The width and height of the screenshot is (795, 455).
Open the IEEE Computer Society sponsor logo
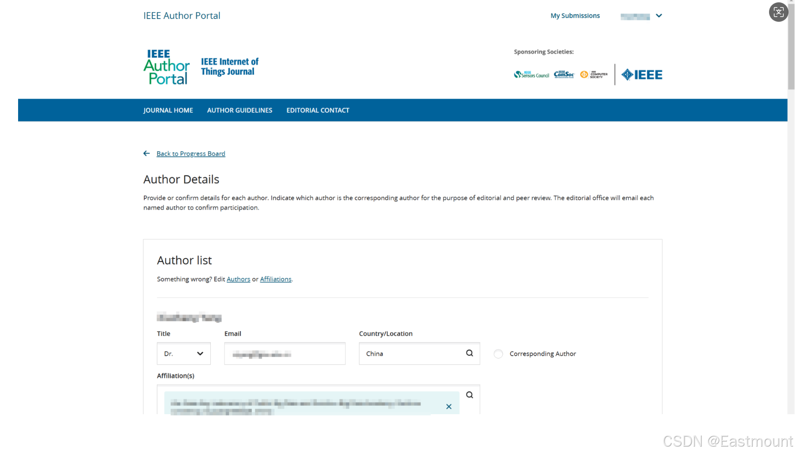(x=594, y=74)
